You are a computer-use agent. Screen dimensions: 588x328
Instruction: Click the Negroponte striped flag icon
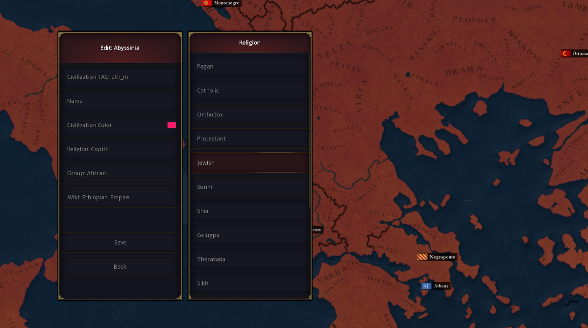pos(422,257)
